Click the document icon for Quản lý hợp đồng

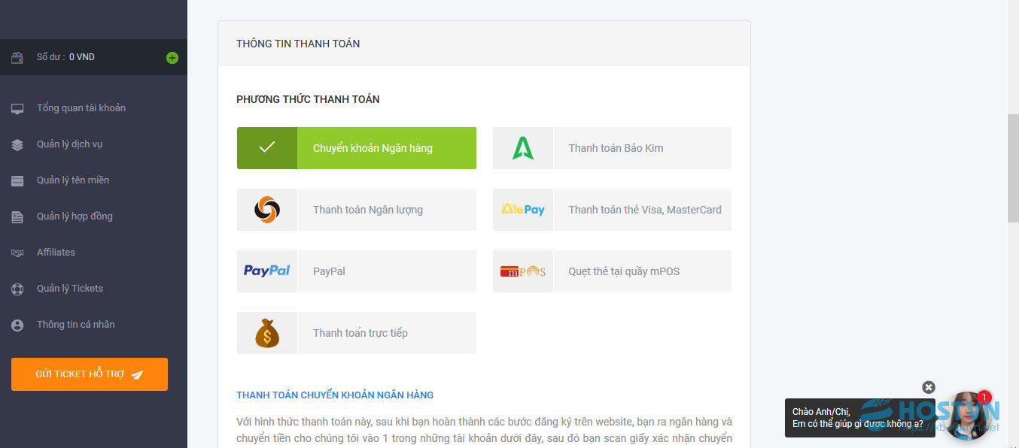17,216
